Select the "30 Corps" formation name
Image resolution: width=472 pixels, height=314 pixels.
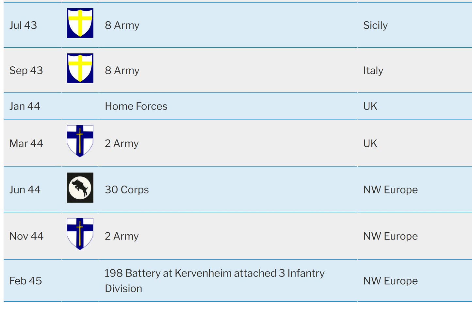[127, 190]
